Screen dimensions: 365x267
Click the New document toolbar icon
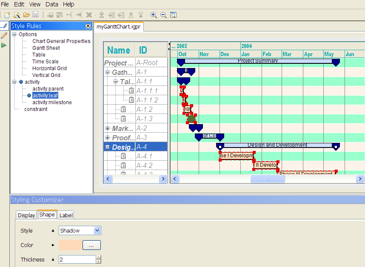pyautogui.click(x=7, y=15)
